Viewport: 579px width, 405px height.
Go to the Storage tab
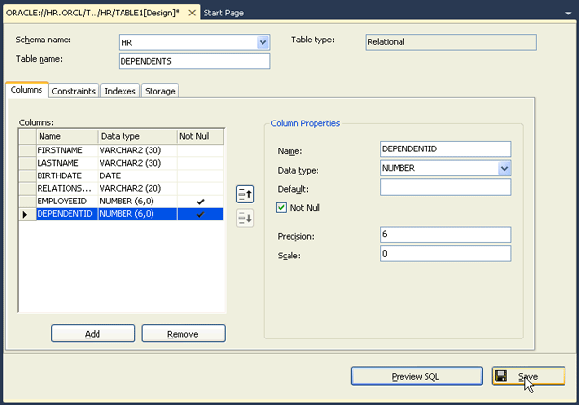pyautogui.click(x=159, y=91)
